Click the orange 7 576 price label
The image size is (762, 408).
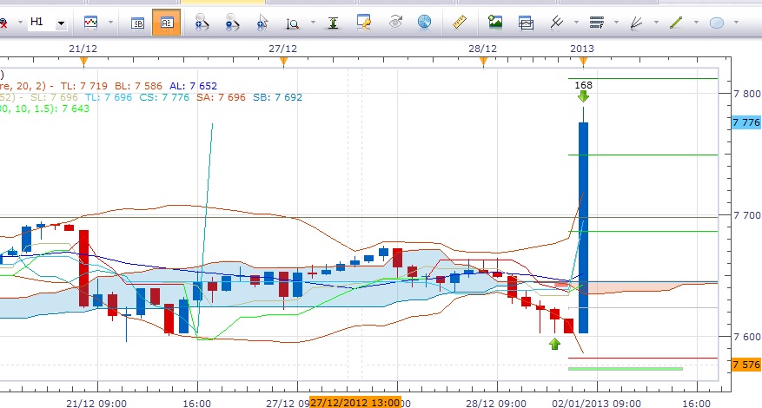746,365
